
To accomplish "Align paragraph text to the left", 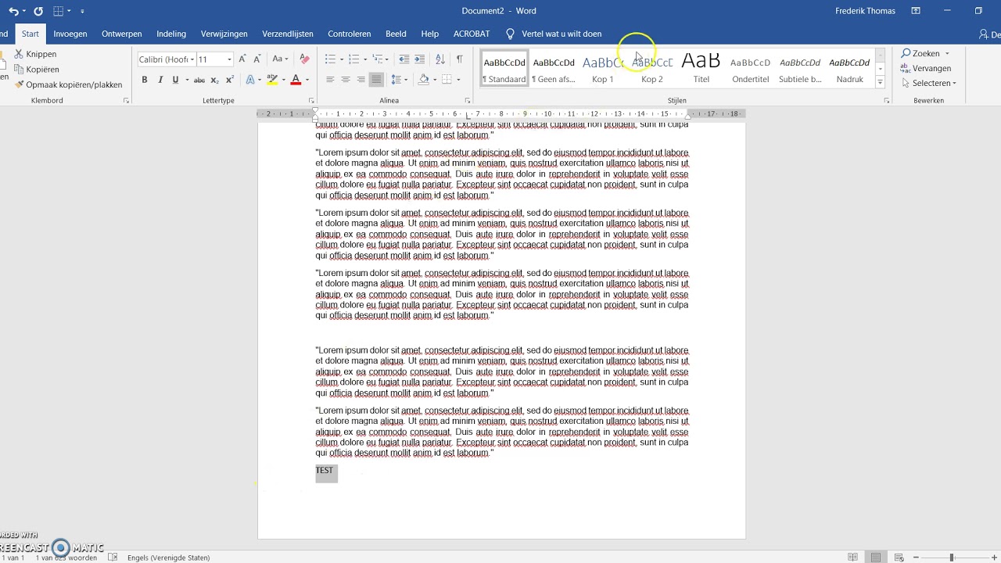I will pyautogui.click(x=330, y=80).
